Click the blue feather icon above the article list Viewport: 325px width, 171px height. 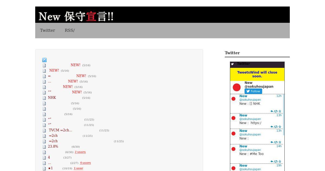coord(44,60)
